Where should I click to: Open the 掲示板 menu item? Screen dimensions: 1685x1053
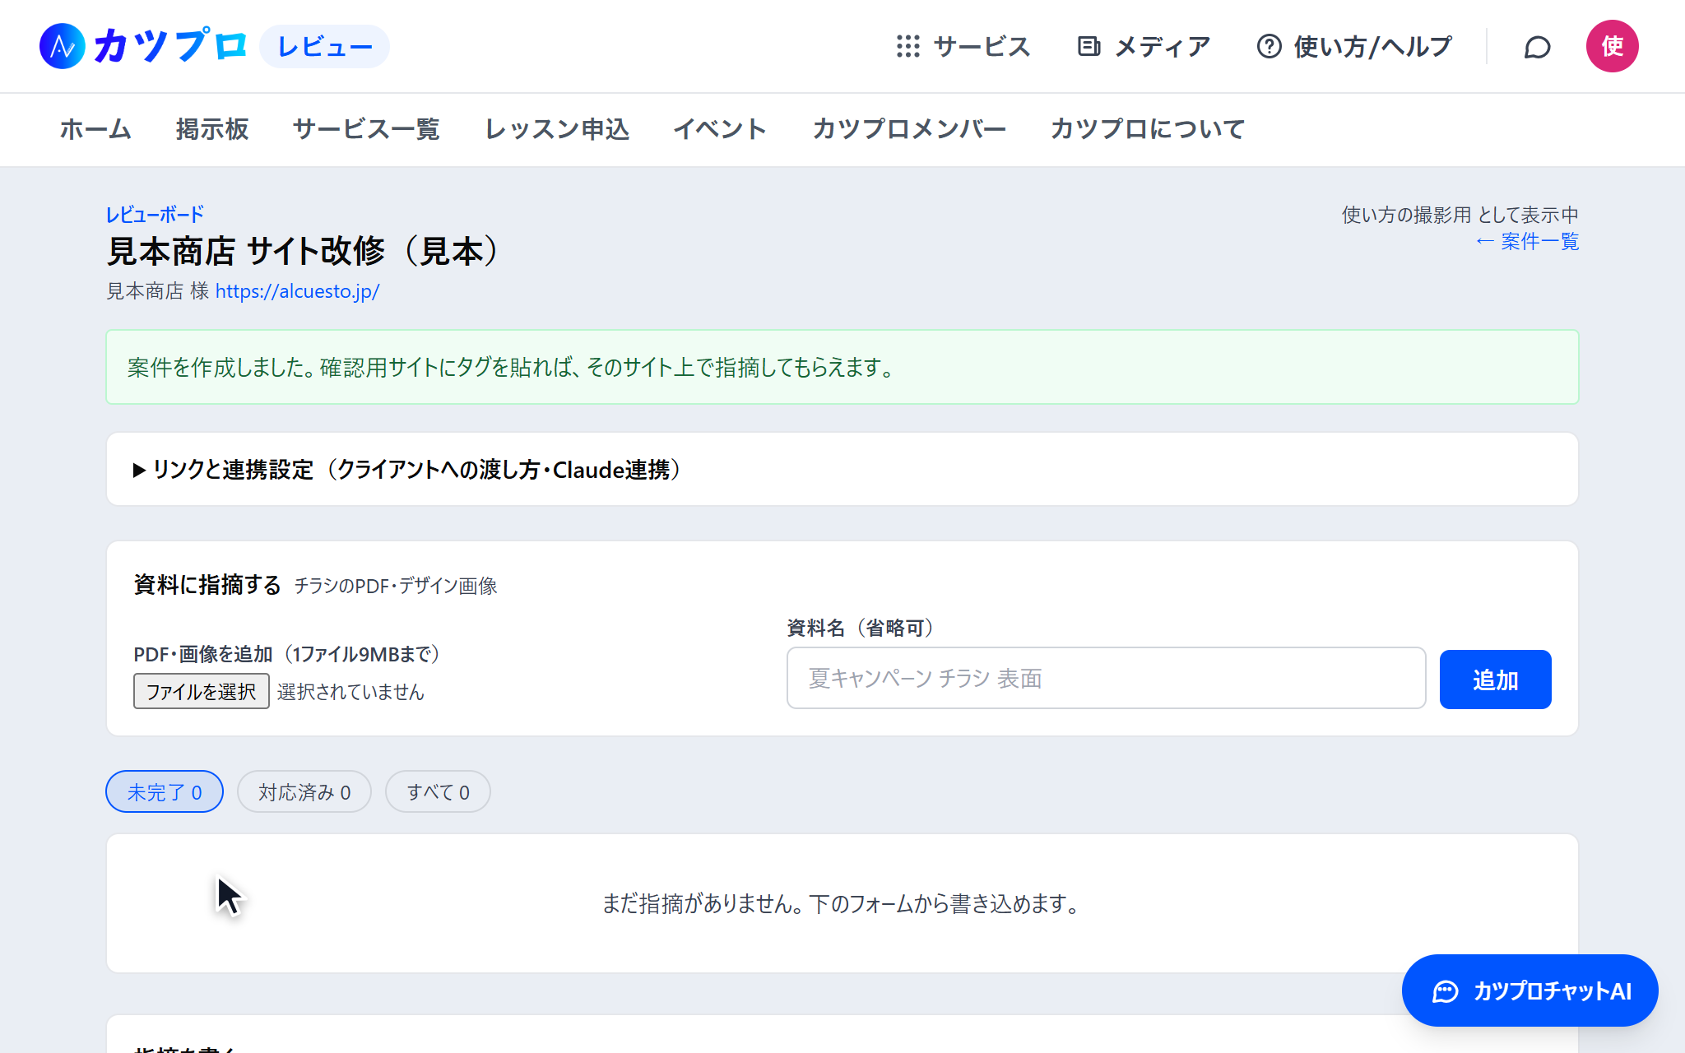pyautogui.click(x=212, y=129)
